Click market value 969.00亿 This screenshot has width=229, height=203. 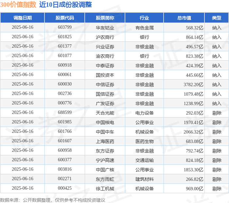(x=194, y=189)
